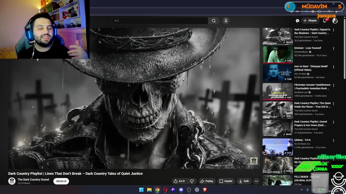This screenshot has width=346, height=194.
Task: Open options for mor ve ötesi Dünyaya Bedel
Action: pos(333,67)
